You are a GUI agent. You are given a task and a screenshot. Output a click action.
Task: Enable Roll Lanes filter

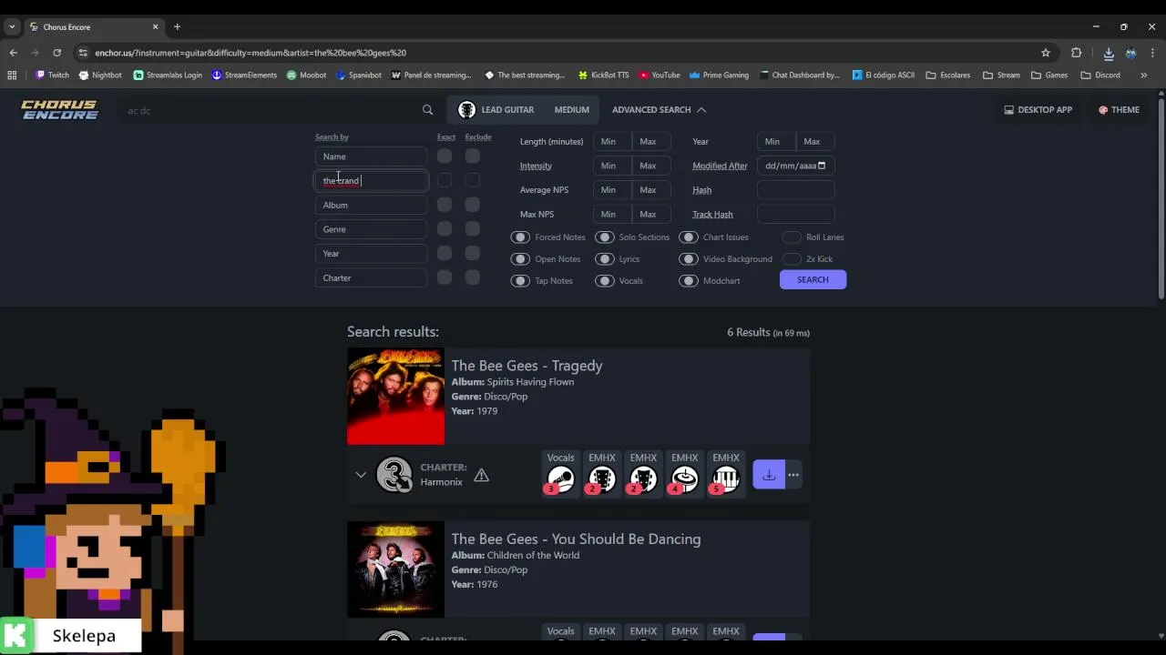(x=792, y=237)
